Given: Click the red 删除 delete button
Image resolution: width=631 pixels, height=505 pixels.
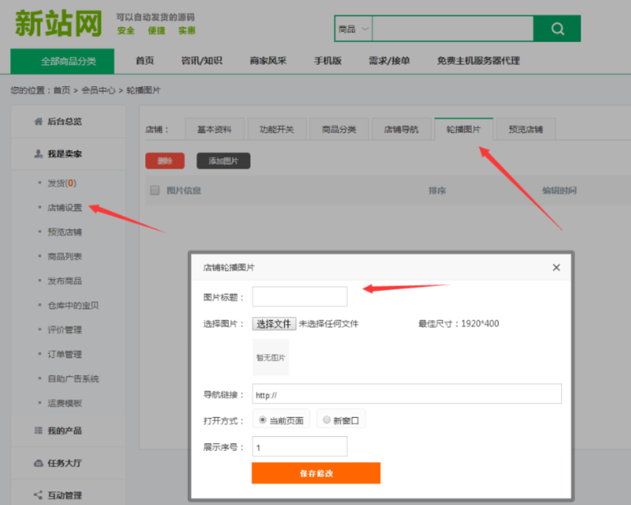Looking at the screenshot, I should 164,161.
